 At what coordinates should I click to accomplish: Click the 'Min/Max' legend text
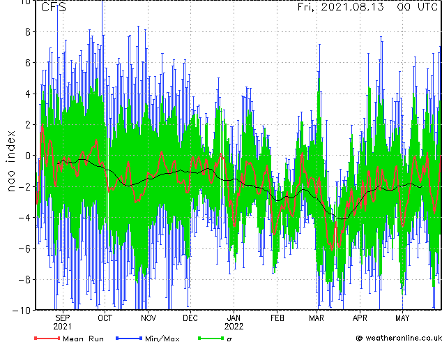(162, 339)
